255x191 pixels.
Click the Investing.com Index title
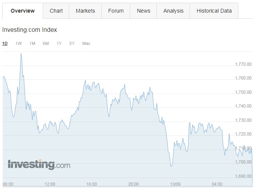tap(30, 30)
